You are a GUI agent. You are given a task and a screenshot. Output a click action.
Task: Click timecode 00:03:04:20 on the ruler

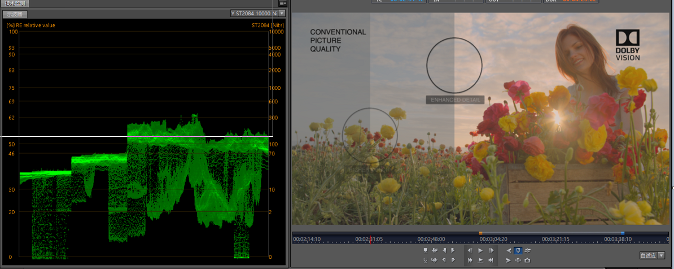click(493, 239)
